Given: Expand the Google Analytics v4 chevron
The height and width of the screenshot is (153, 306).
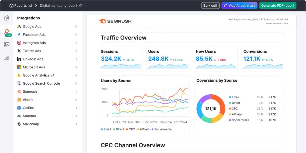Looking at the screenshot, I should coord(76,75).
